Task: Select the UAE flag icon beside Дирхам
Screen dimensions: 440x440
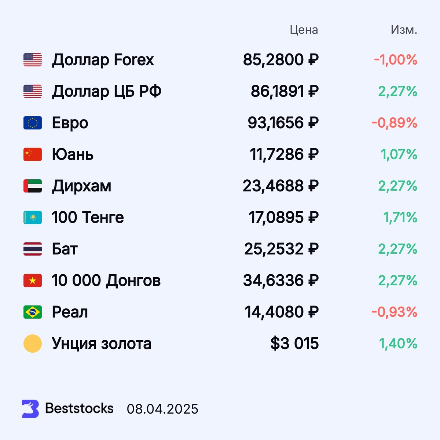Action: (33, 186)
